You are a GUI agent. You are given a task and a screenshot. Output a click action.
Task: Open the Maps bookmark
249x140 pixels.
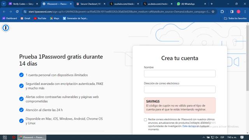pos(54,18)
